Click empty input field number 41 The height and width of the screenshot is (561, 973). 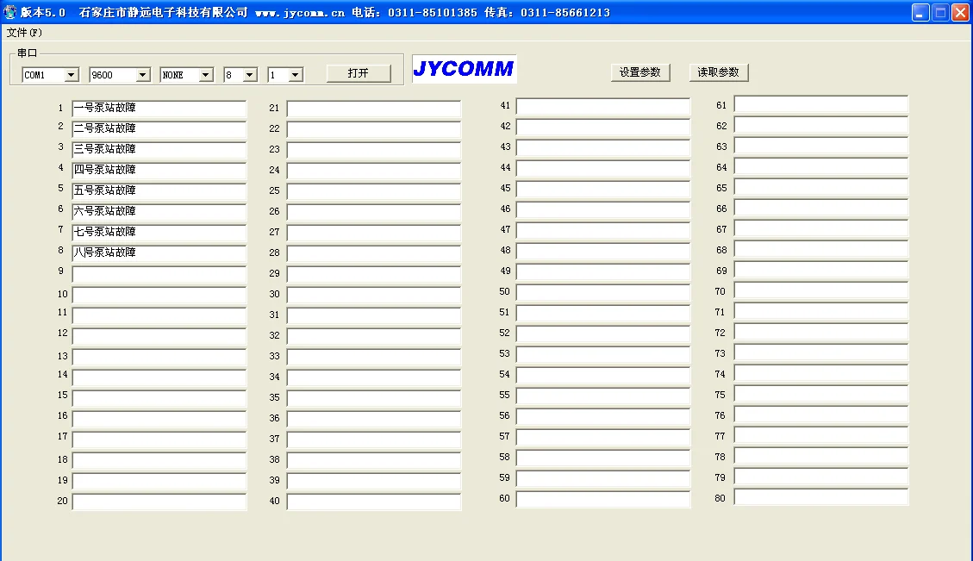pyautogui.click(x=603, y=106)
